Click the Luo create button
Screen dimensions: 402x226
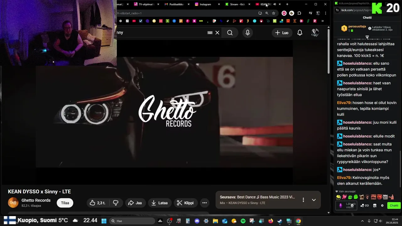tap(282, 33)
